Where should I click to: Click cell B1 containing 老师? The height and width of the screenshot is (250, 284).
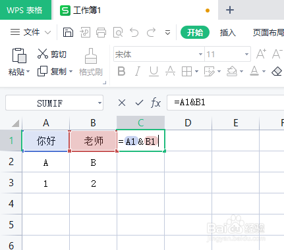[93, 141]
